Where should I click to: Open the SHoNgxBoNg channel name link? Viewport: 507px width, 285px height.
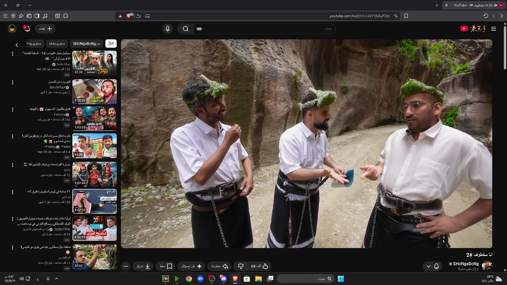[x=466, y=264]
